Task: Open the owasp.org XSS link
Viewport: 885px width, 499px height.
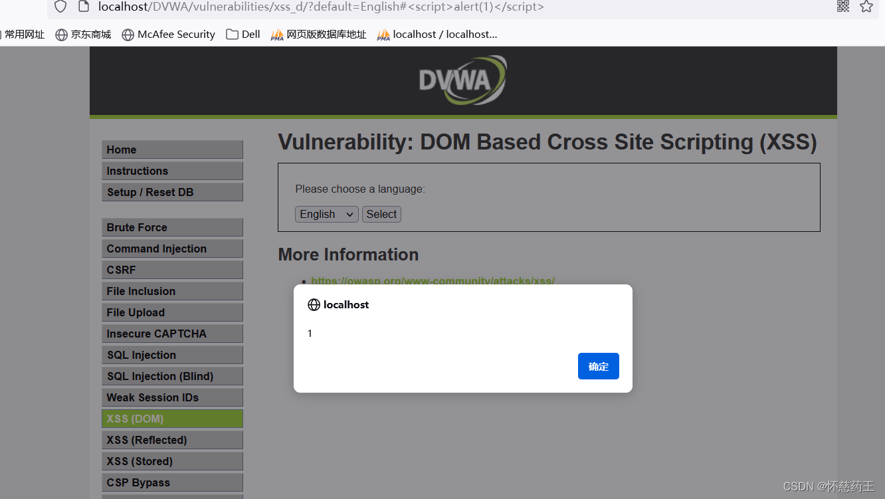Action: point(433,281)
